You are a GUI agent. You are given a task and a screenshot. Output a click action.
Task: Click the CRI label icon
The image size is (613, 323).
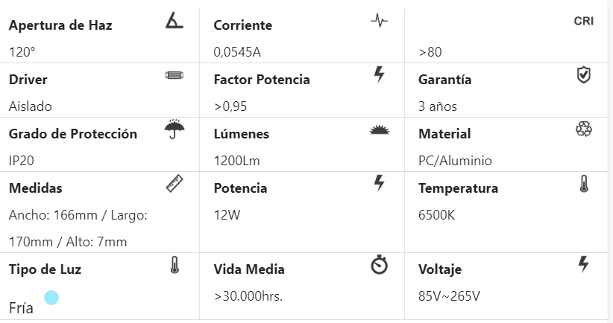tap(584, 21)
